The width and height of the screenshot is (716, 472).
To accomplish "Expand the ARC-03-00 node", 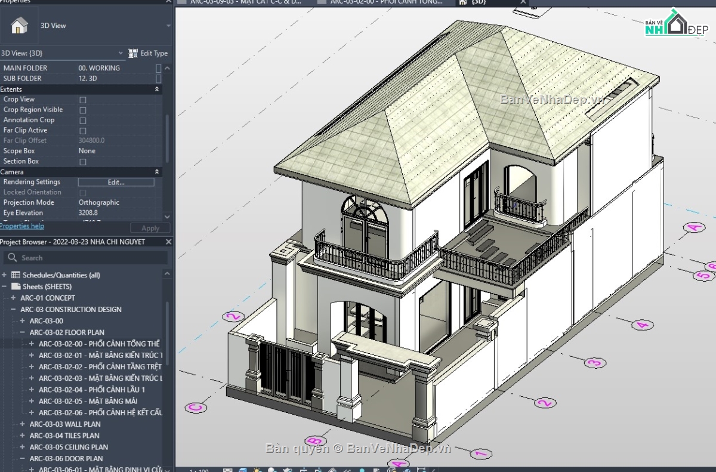I will click(23, 321).
